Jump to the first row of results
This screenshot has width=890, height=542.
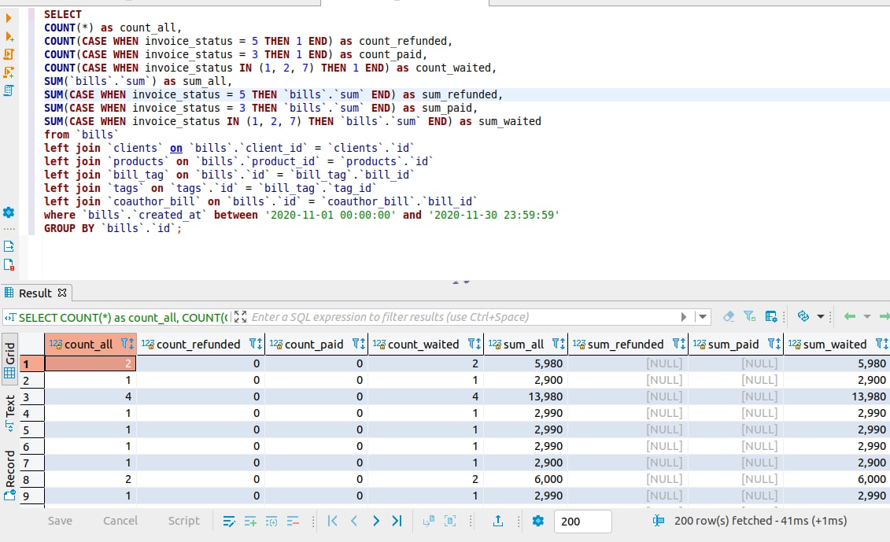[x=332, y=521]
